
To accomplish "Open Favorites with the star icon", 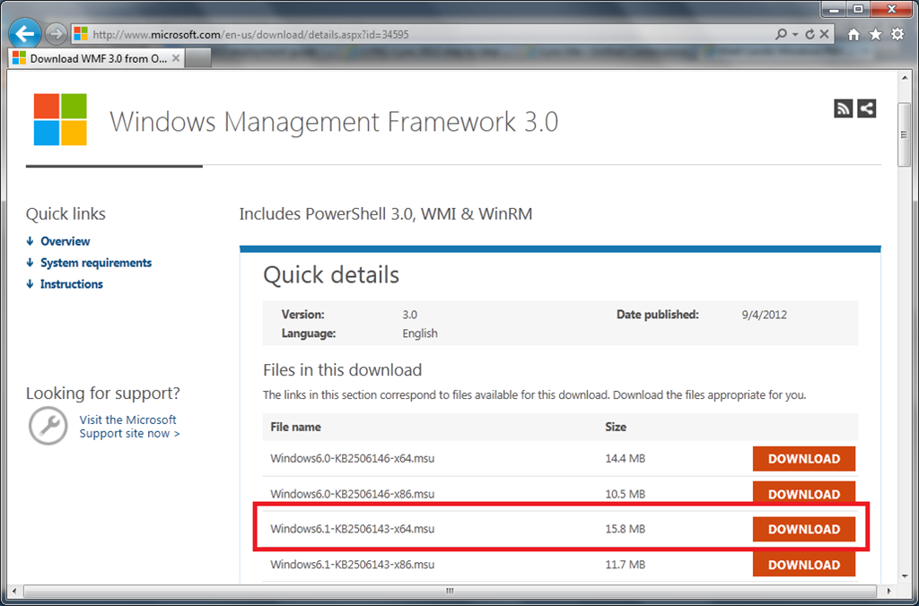I will click(x=876, y=35).
